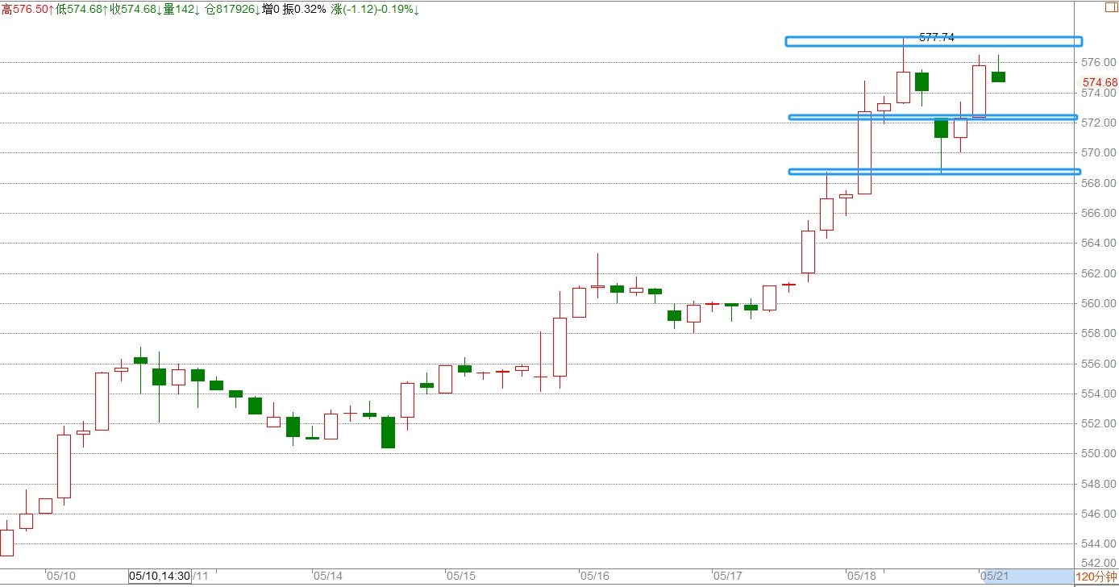The image size is (1119, 587).
Task: Click the highlighted 05/21 date on time axis
Action: pyautogui.click(x=995, y=577)
